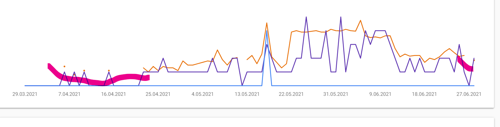Select the orange line's highest peak before 9.06.2021
Screen dimensions: 500x127
click(360, 20)
